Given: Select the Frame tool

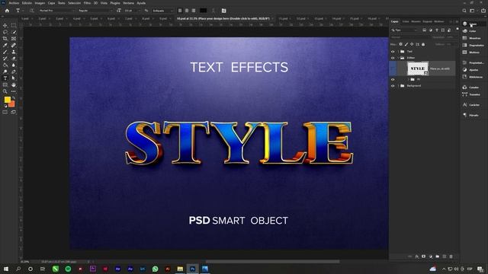Looking at the screenshot, I should pyautogui.click(x=14, y=39).
